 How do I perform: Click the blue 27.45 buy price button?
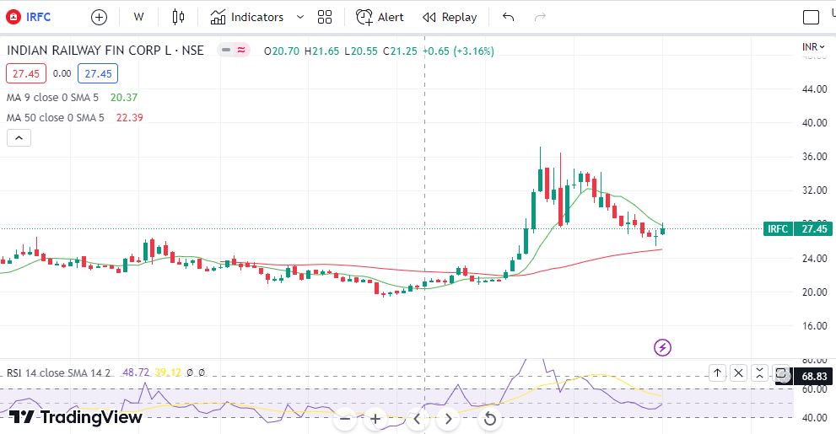tap(98, 73)
